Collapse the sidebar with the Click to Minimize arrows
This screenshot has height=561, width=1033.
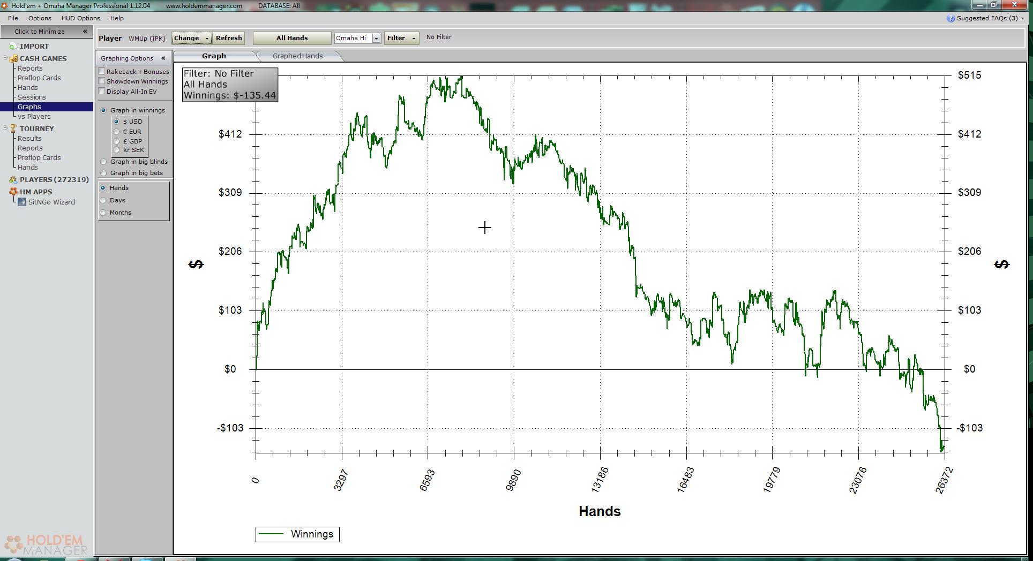pos(85,32)
